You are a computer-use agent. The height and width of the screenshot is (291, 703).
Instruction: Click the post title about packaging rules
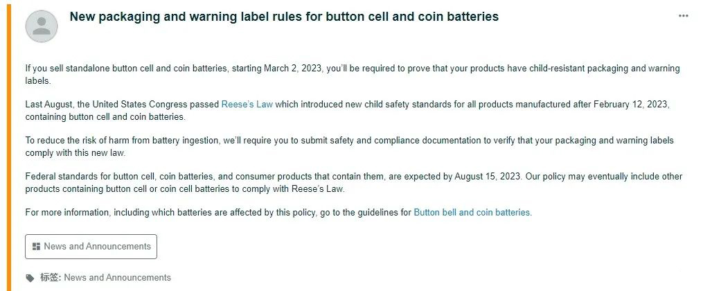tap(284, 17)
